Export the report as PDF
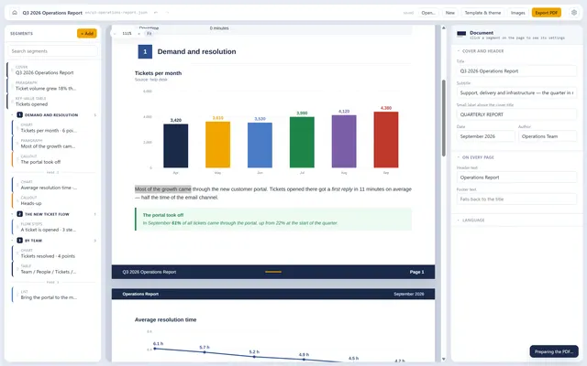Screen dimensions: 587x366 click(547, 13)
